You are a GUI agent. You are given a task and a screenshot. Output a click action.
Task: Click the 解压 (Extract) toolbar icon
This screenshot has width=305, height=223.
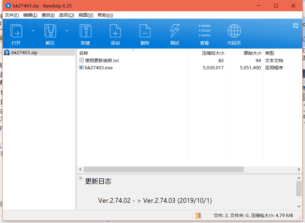coord(50,31)
